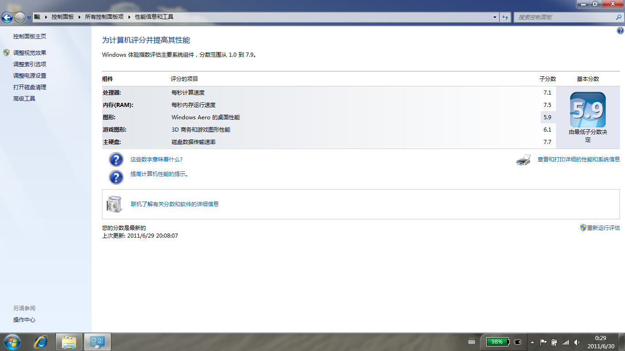625x351 pixels.
Task: Open the volume speaker tray icon
Action: [x=577, y=342]
